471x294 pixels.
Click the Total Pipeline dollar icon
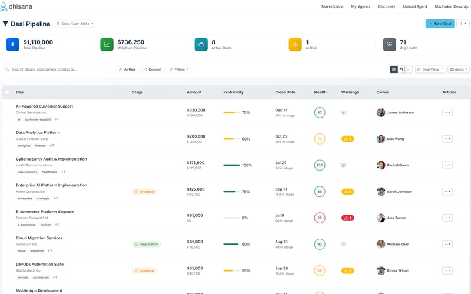coord(12,45)
